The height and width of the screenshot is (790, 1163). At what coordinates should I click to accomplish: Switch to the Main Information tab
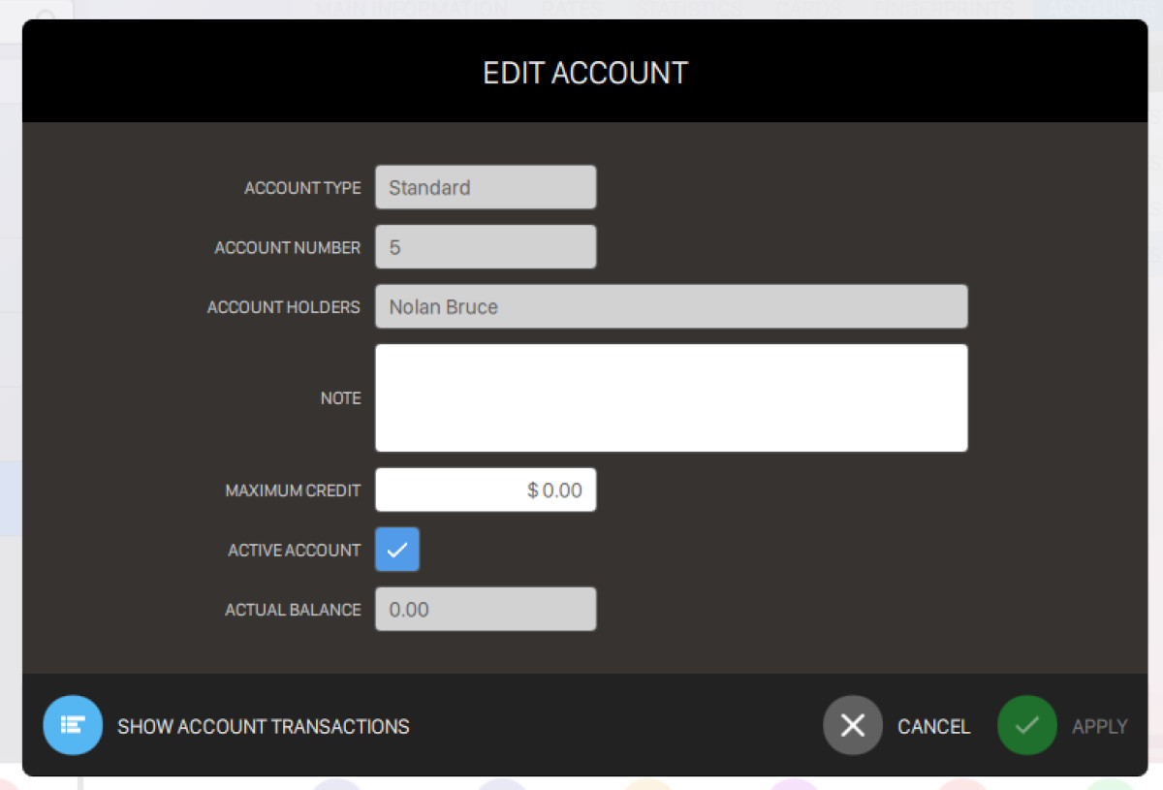coord(411,10)
